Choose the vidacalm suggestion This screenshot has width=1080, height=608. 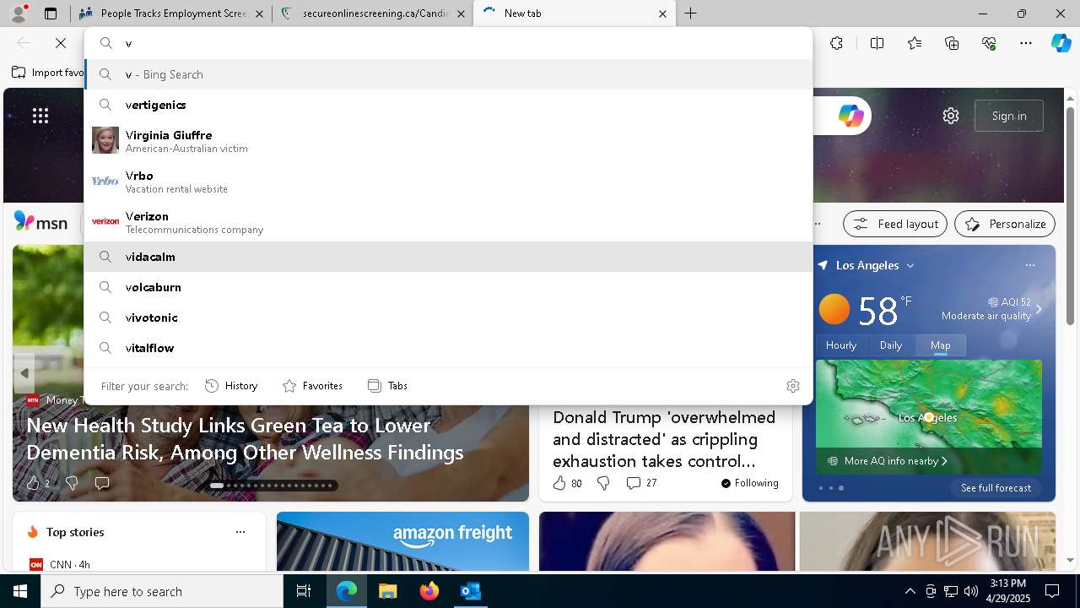tap(448, 257)
